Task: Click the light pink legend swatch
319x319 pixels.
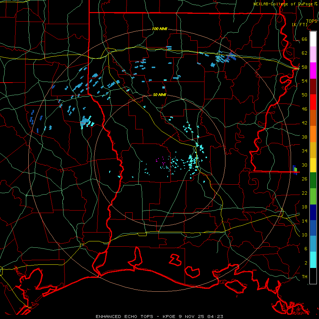Action: click(x=313, y=54)
